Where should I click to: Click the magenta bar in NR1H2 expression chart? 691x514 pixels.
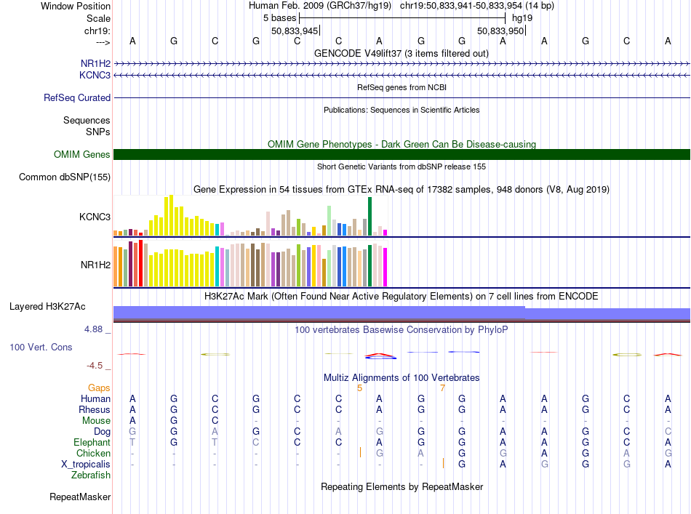click(386, 267)
